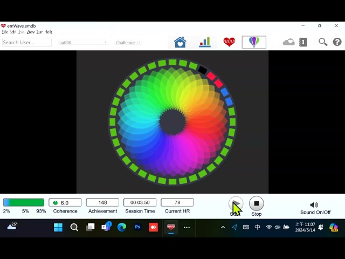Image resolution: width=345 pixels, height=259 pixels.
Task: Open the Edit menu
Action: [13, 32]
